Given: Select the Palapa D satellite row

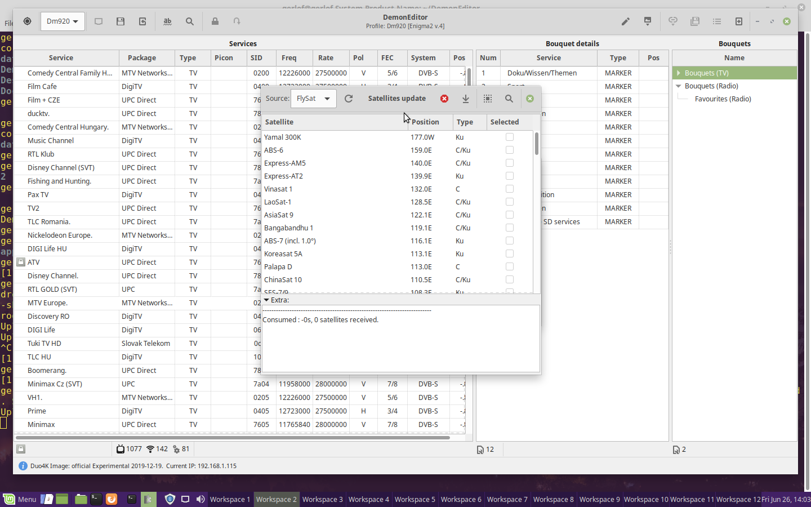Looking at the screenshot, I should pos(397,266).
